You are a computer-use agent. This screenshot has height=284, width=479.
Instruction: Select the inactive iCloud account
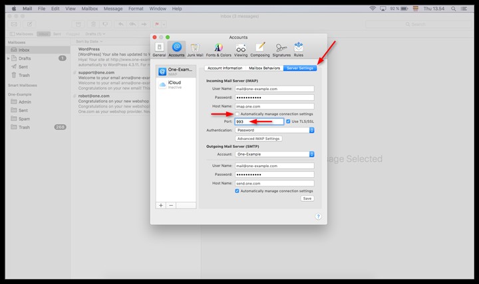(176, 84)
